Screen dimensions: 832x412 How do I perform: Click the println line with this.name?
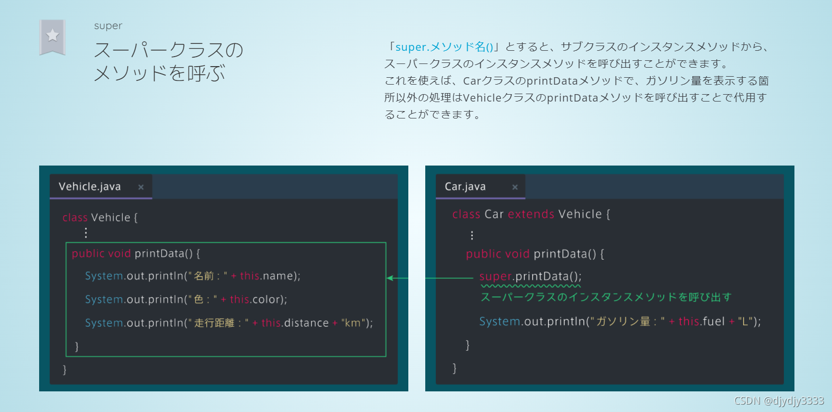[x=193, y=276]
